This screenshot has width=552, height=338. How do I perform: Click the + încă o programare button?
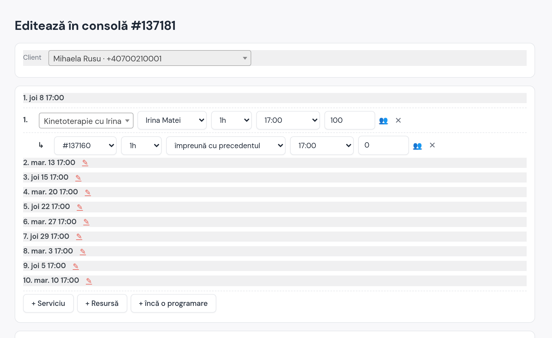pos(173,303)
